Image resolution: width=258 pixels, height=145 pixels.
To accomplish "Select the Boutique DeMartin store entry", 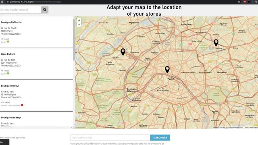I will 36,32.
